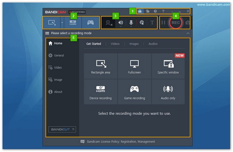Take a screenshot with the camera icon
This screenshot has width=233, height=152.
pyautogui.click(x=188, y=23)
